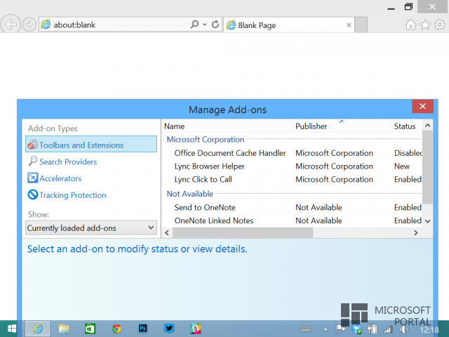Select Send to OneNote add-on
Image resolution: width=449 pixels, height=337 pixels.
(x=205, y=208)
